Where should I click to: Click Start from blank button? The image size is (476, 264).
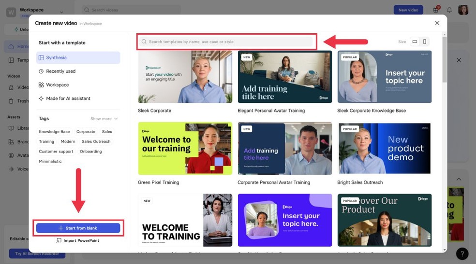coord(78,228)
